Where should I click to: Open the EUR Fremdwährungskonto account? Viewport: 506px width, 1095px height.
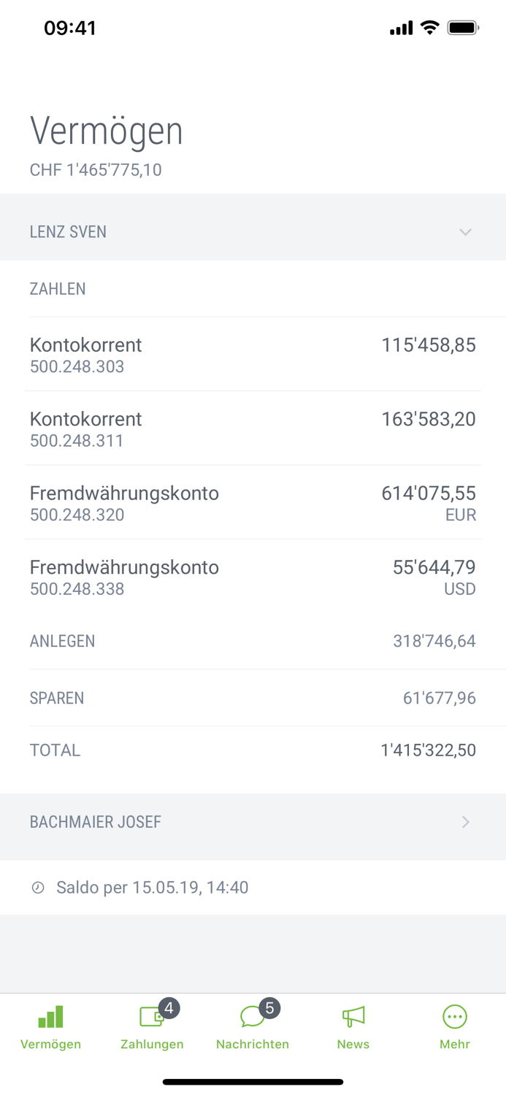coord(253,502)
